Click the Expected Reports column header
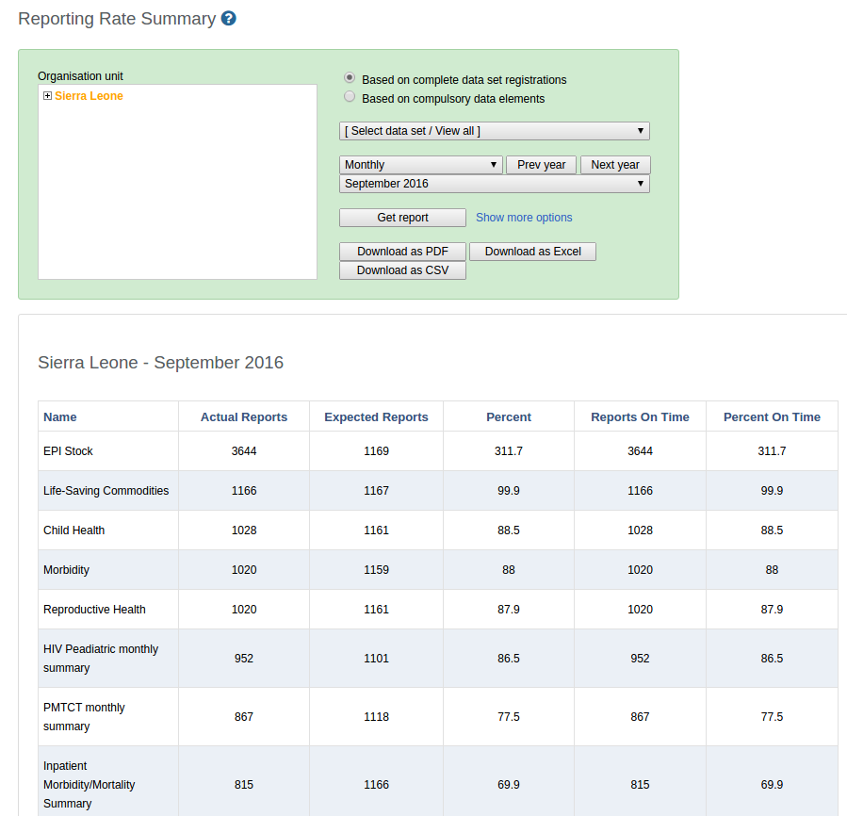The width and height of the screenshot is (847, 816). (376, 416)
